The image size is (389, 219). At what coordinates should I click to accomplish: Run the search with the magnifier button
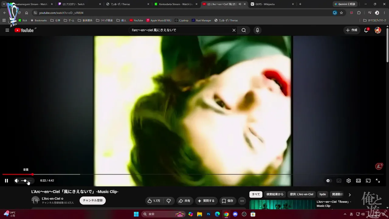tap(244, 30)
